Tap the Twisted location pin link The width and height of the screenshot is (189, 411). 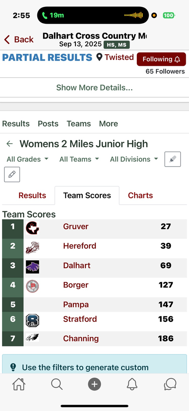tap(115, 57)
